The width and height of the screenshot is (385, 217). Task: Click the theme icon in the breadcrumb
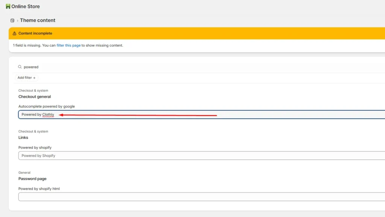[x=12, y=21]
